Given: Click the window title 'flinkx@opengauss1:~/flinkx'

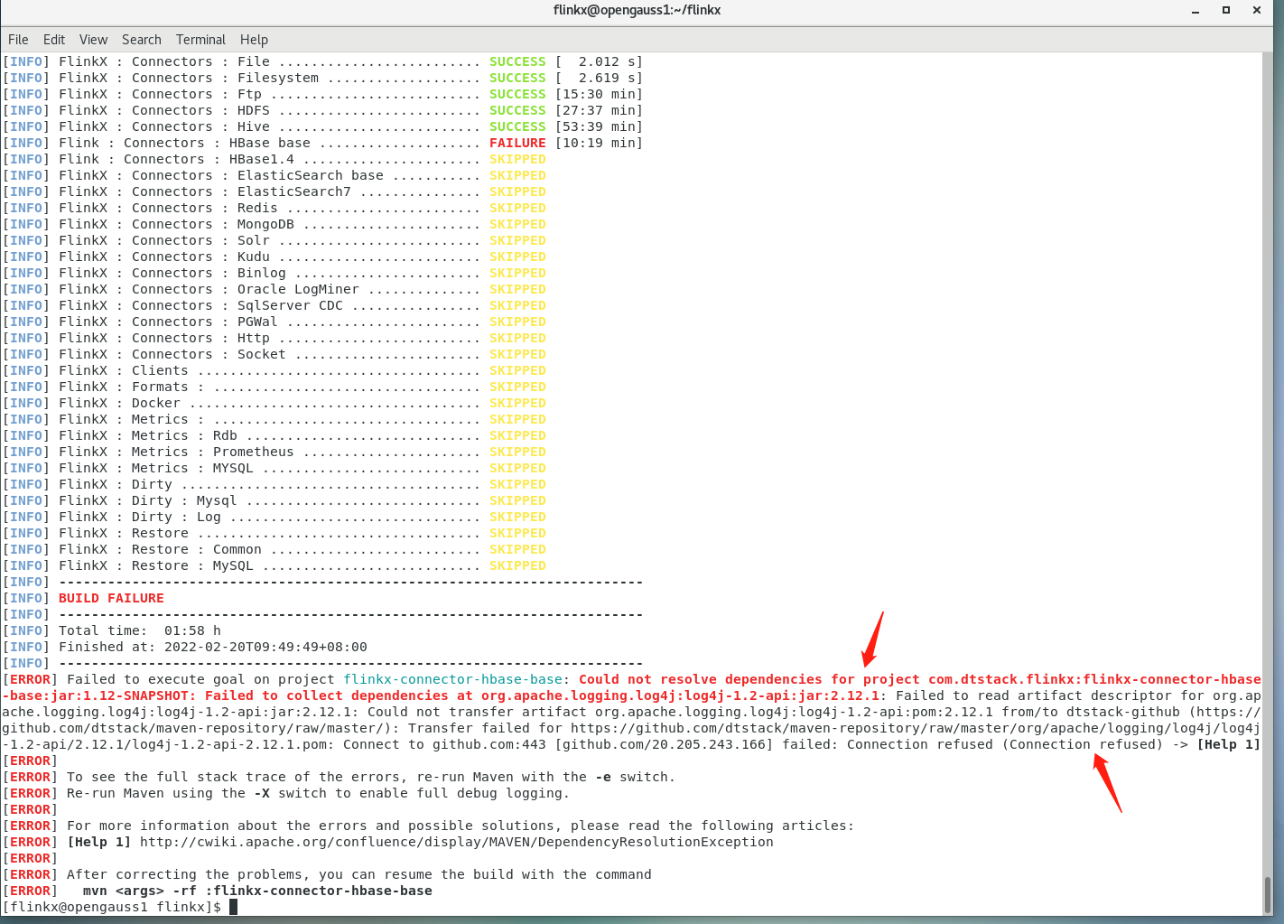Looking at the screenshot, I should 637,10.
